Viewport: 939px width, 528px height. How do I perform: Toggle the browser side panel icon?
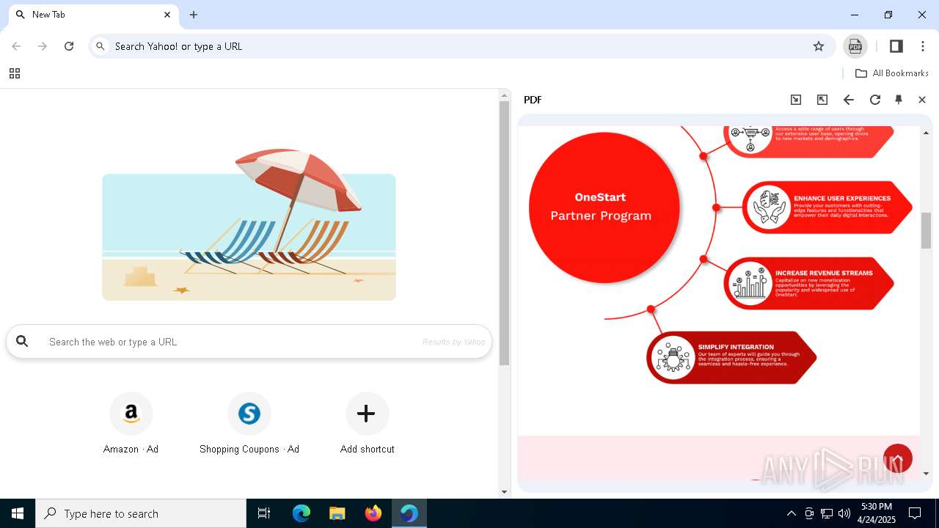point(896,46)
